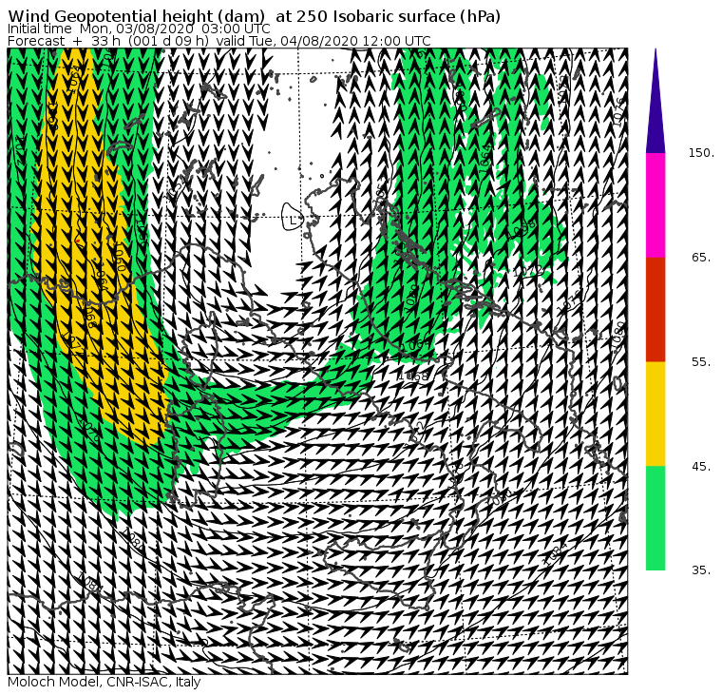Click the 'Moloch Model, CNR-ISAC, Italy' credit
The height and width of the screenshot is (695, 722).
point(104,682)
